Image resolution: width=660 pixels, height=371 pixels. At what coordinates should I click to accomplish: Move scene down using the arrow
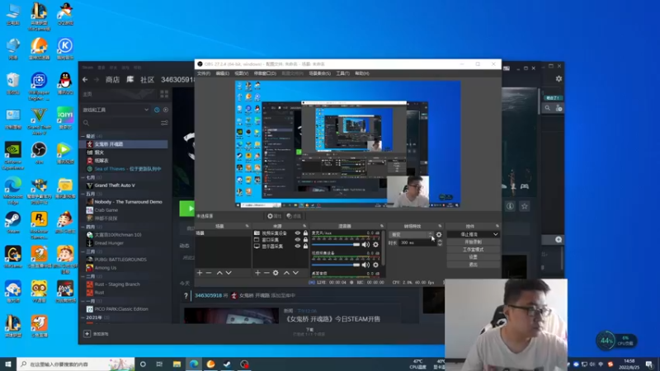tap(229, 273)
